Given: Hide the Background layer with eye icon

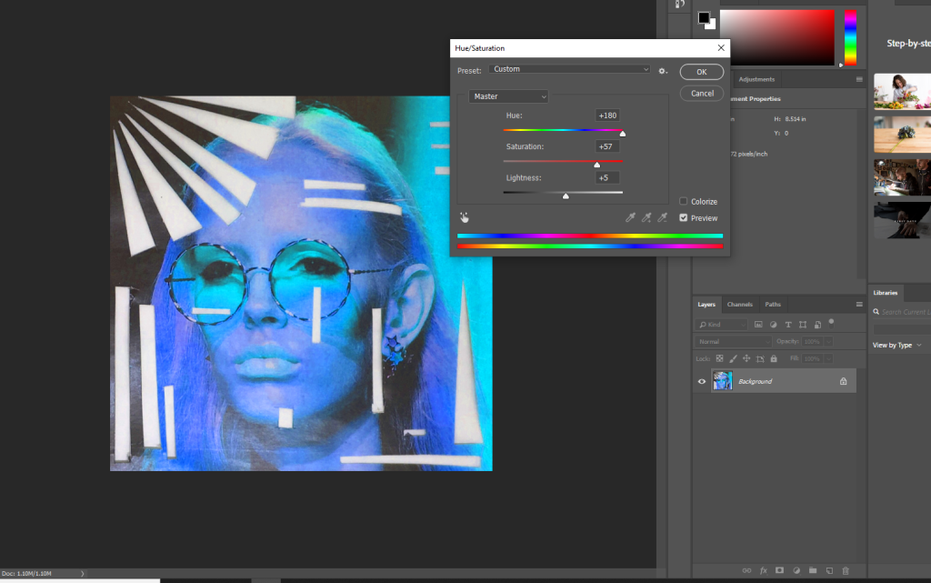Looking at the screenshot, I should pyautogui.click(x=701, y=382).
